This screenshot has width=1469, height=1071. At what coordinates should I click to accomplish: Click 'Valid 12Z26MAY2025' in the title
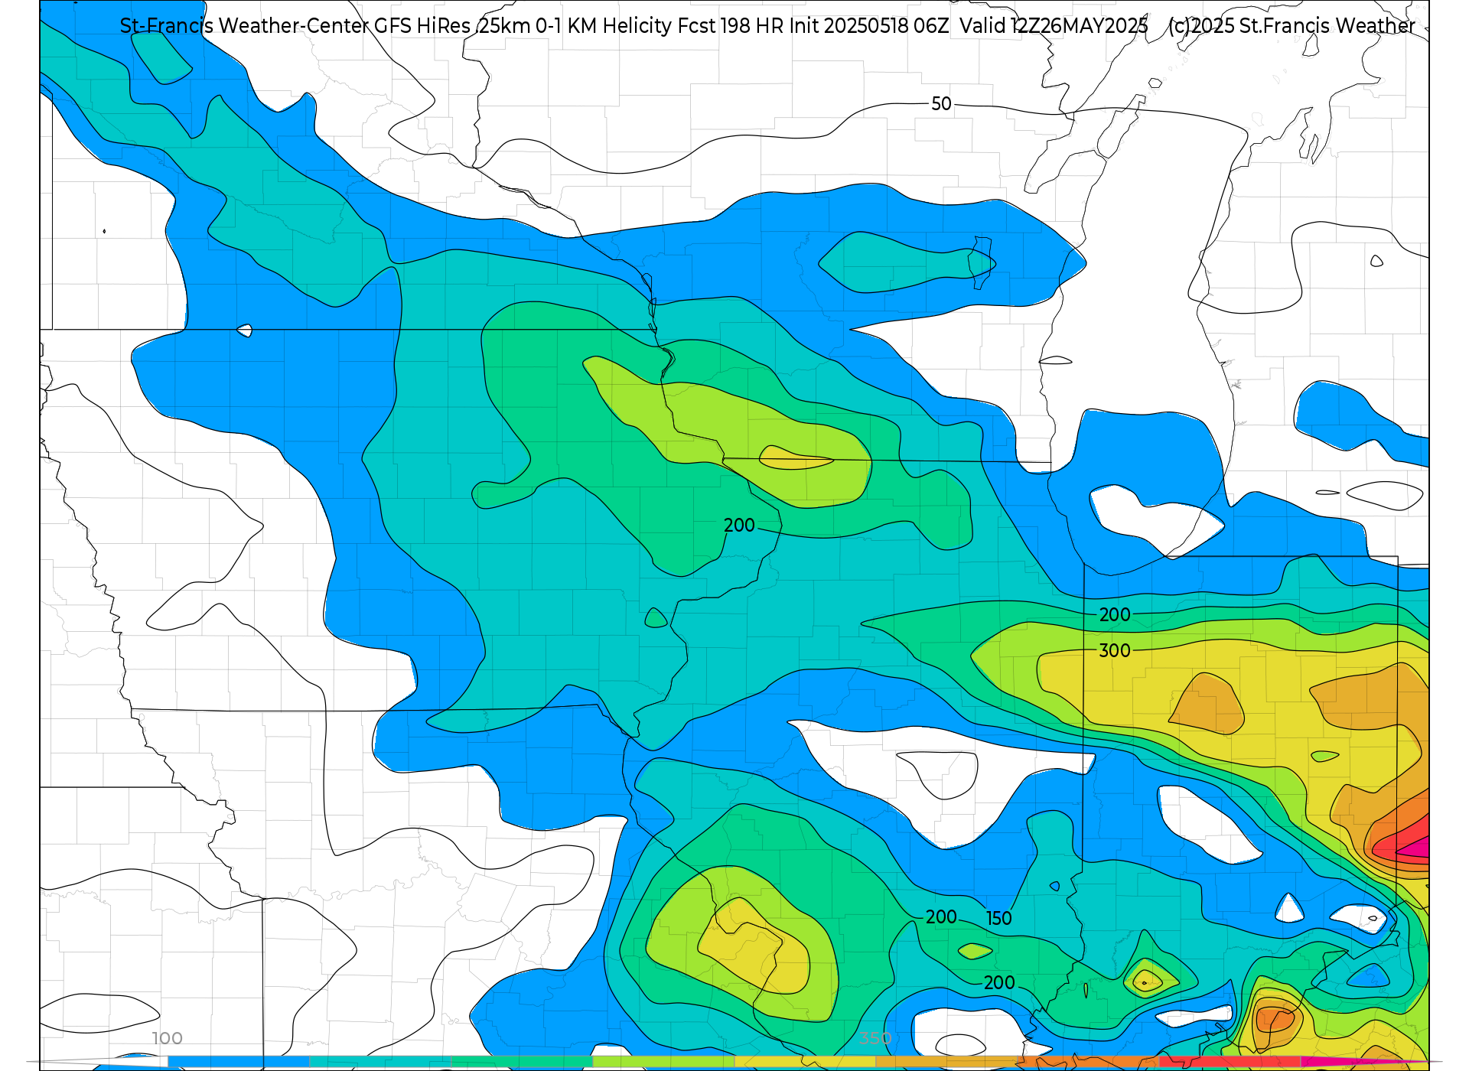[x=1054, y=26]
